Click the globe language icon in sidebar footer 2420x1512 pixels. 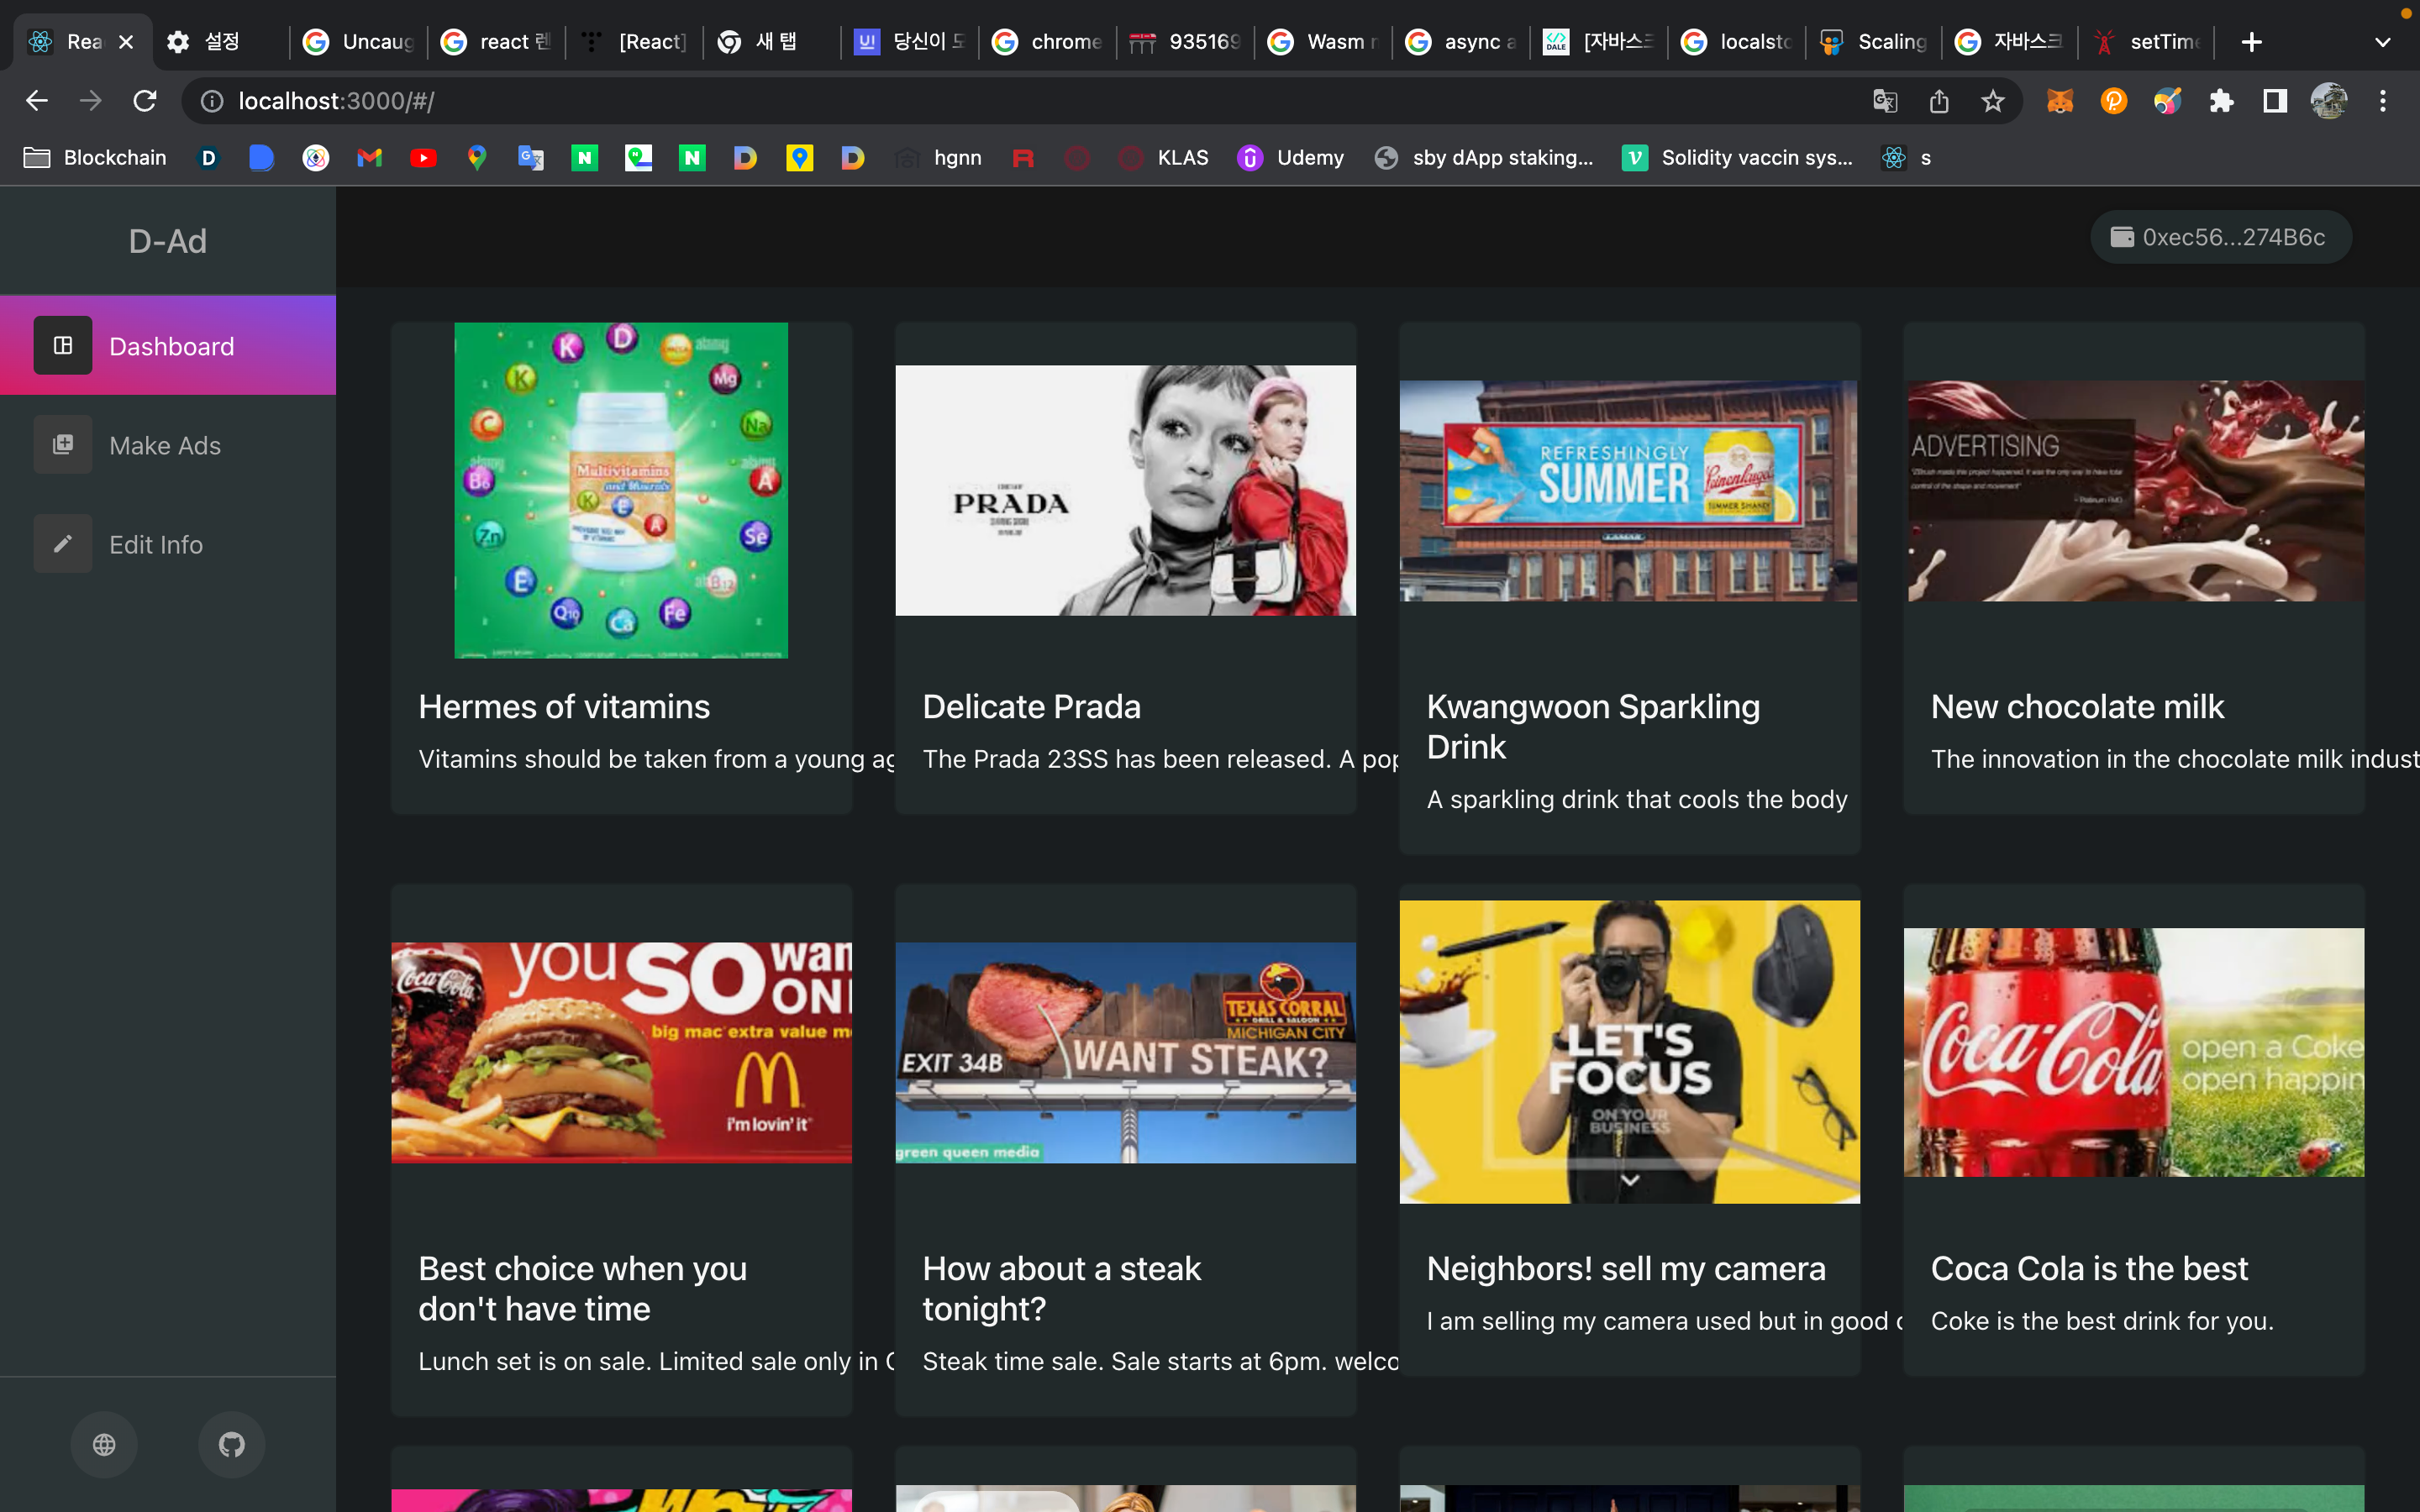pos(104,1444)
